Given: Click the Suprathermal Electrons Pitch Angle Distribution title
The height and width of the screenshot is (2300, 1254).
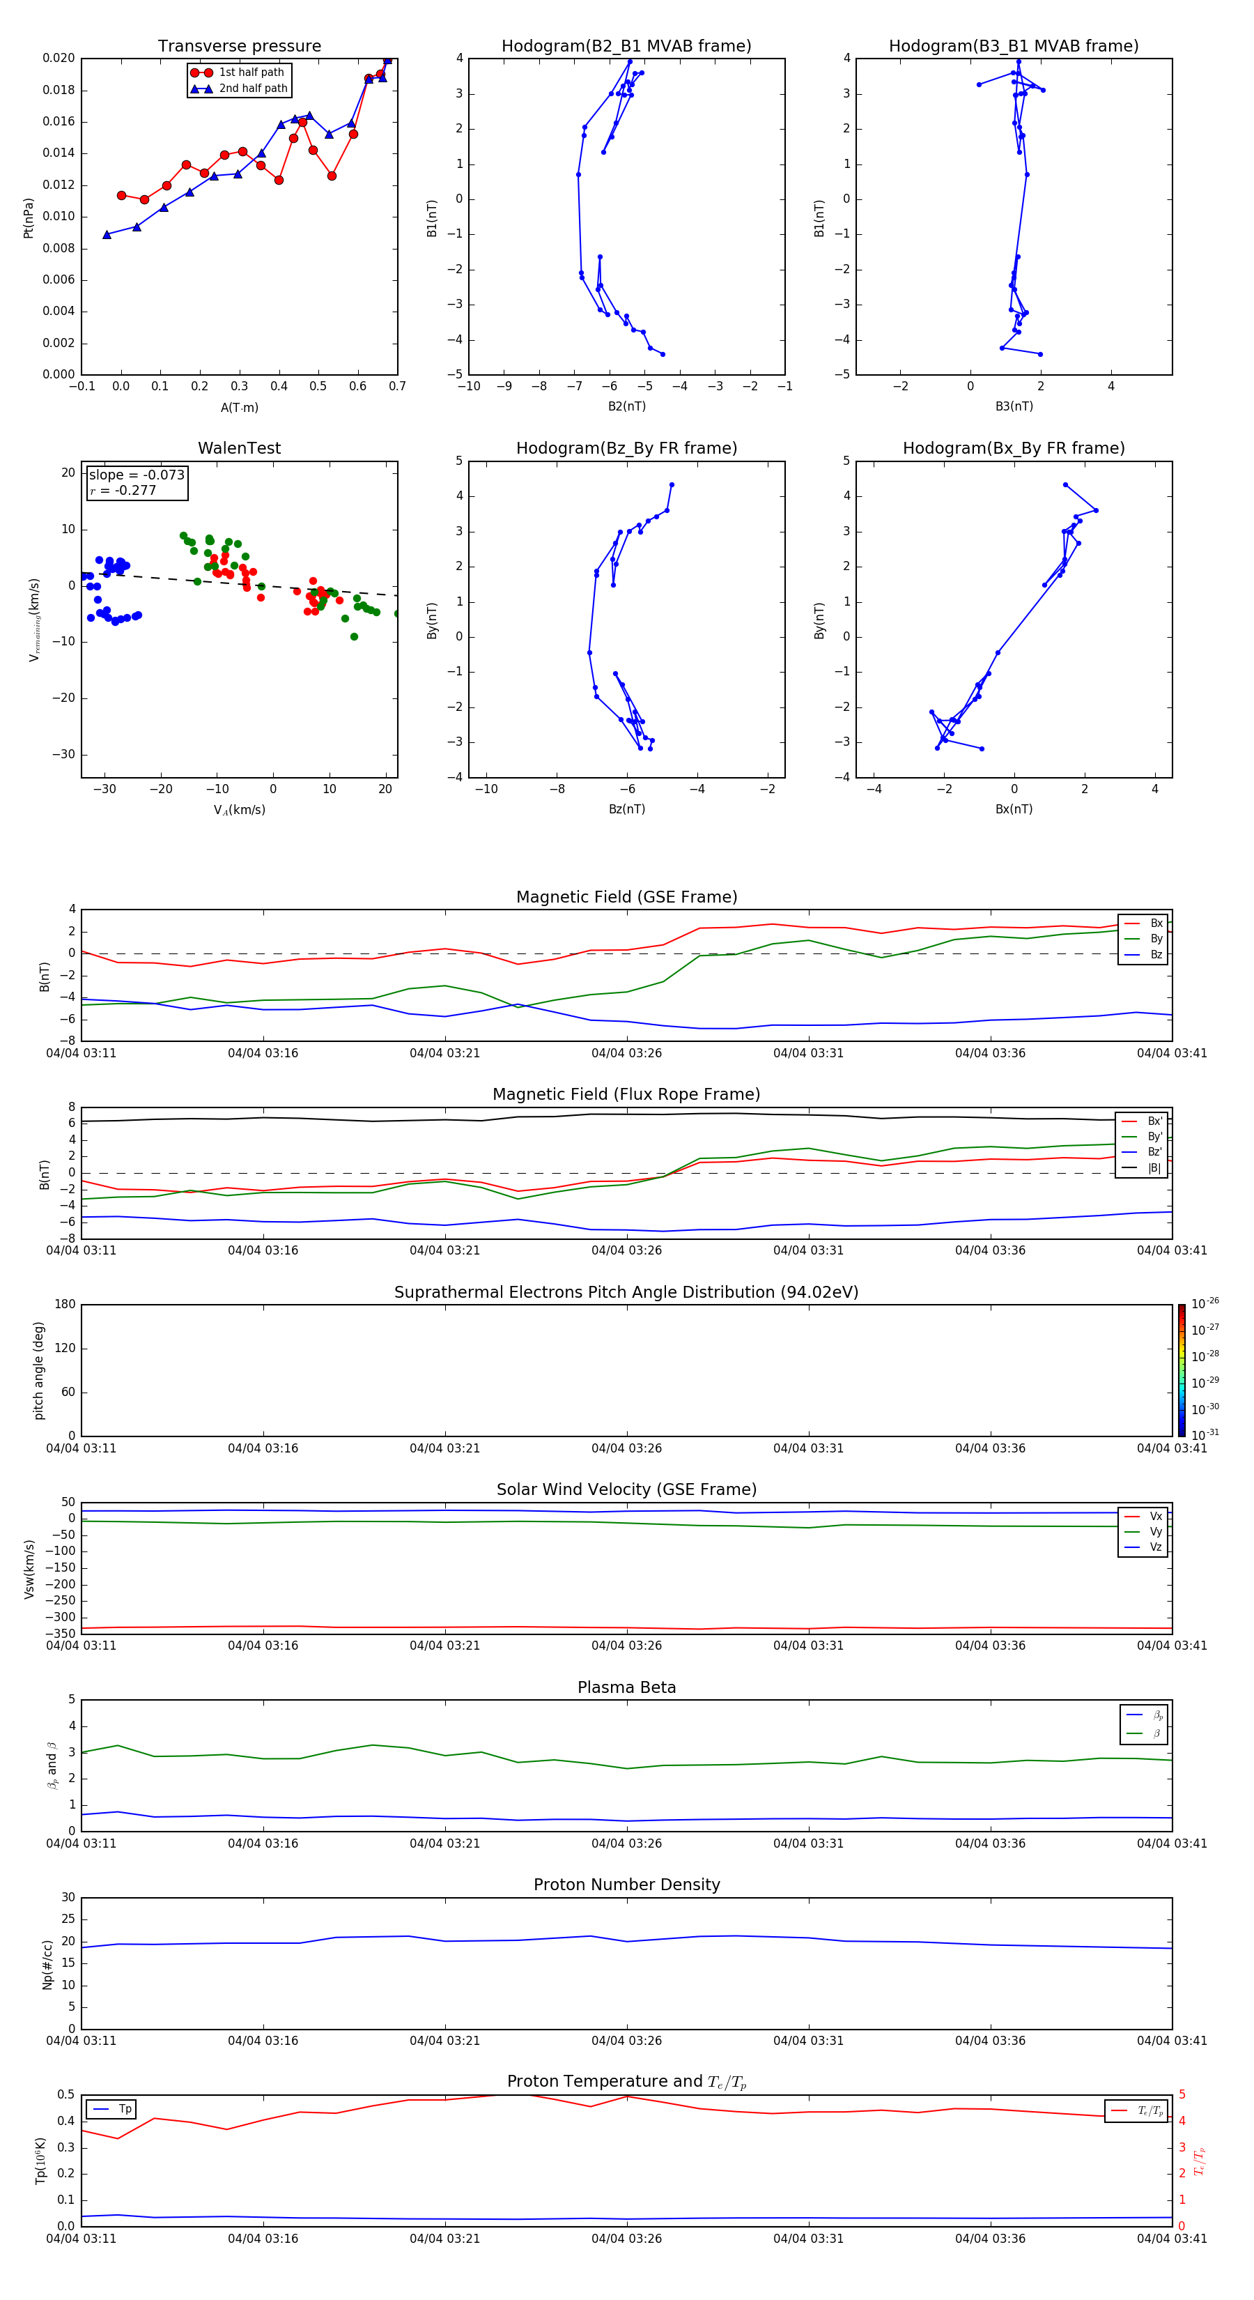Looking at the screenshot, I should (626, 1293).
